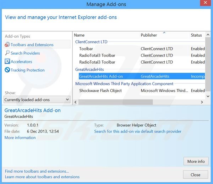Select the first RadioTotal3 Toolbar entry

click(97, 55)
